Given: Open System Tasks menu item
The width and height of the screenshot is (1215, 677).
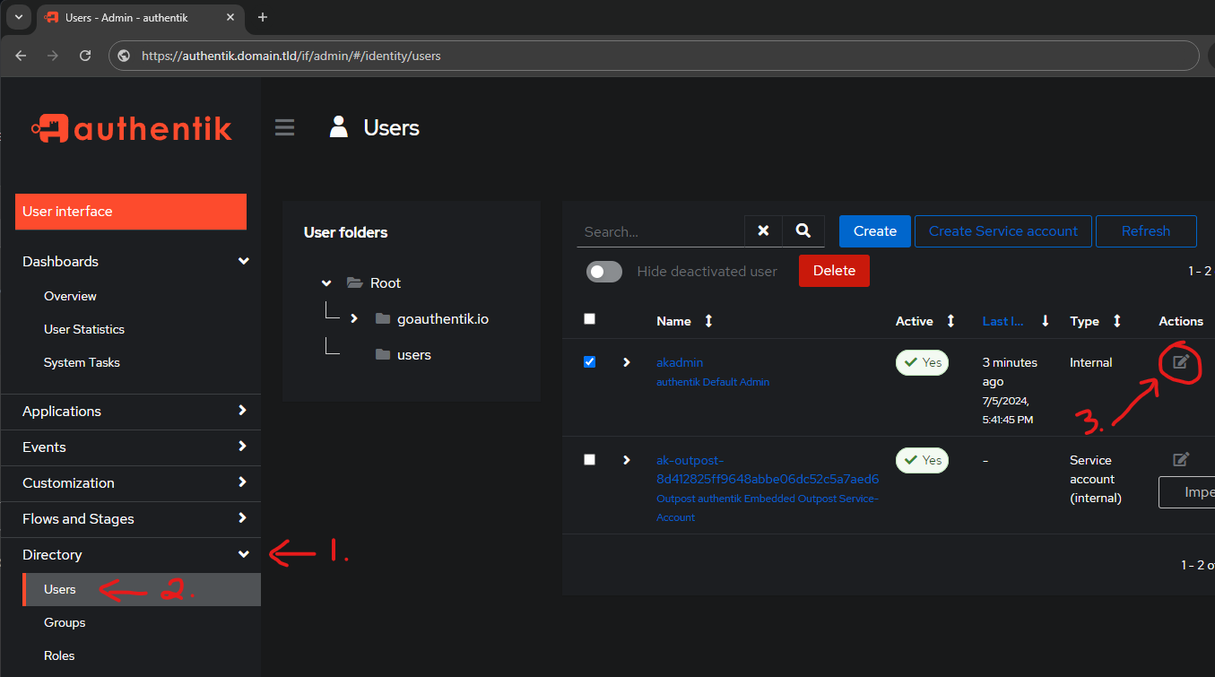Looking at the screenshot, I should tap(82, 362).
